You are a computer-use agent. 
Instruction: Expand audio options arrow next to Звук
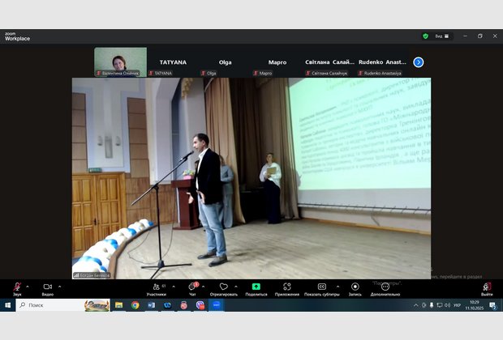point(28,287)
